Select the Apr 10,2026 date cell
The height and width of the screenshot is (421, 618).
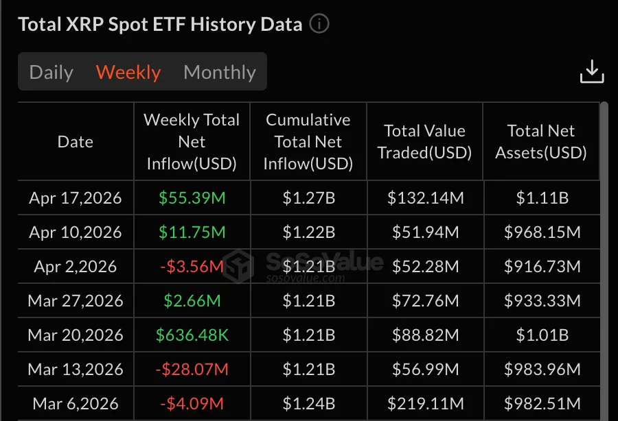pyautogui.click(x=75, y=232)
